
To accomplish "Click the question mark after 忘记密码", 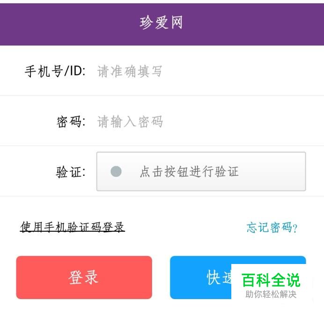I will tap(295, 228).
